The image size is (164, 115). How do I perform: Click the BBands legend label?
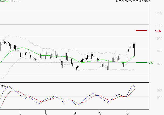coord(15,1)
